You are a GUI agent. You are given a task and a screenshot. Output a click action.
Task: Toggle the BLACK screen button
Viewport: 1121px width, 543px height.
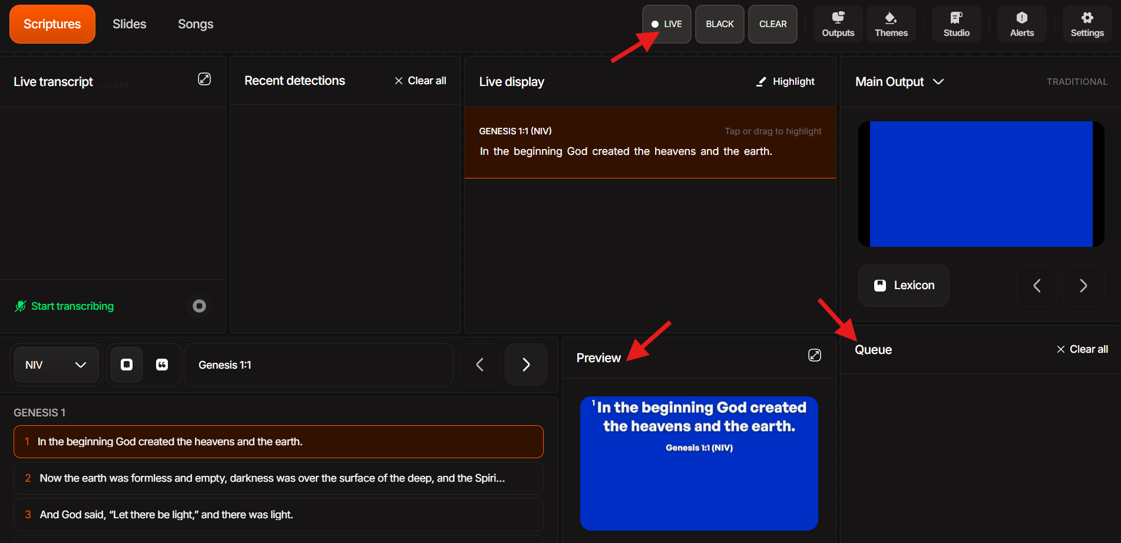click(720, 24)
